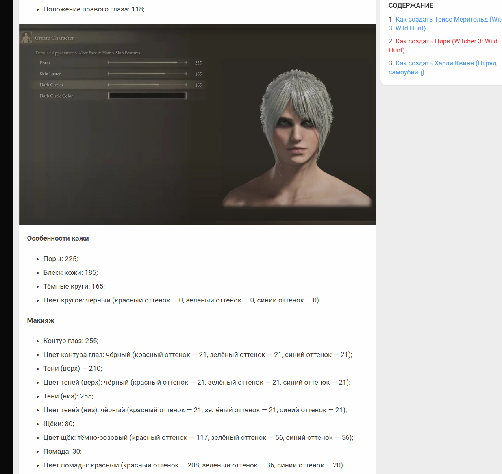Click the value 165 beside Dark Circles

pyautogui.click(x=198, y=85)
